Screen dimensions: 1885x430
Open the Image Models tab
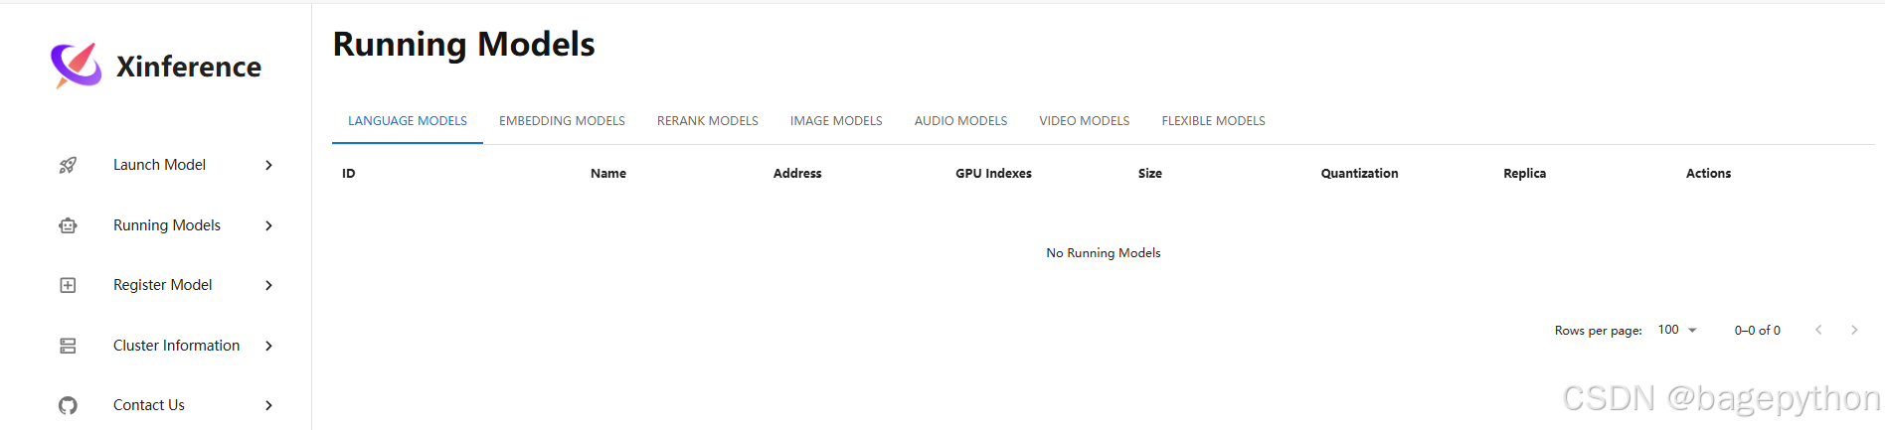point(836,121)
